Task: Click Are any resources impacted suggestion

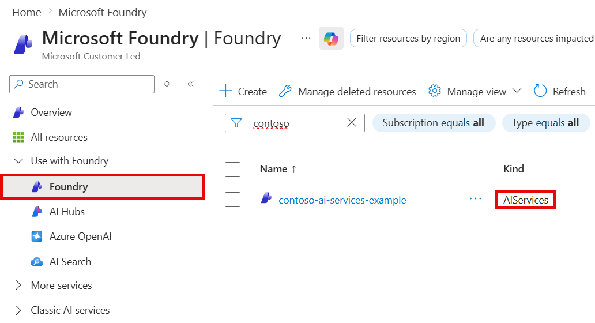Action: [534, 38]
